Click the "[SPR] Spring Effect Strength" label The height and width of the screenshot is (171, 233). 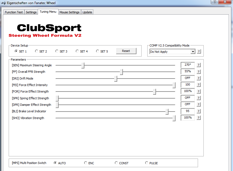coord(30,98)
